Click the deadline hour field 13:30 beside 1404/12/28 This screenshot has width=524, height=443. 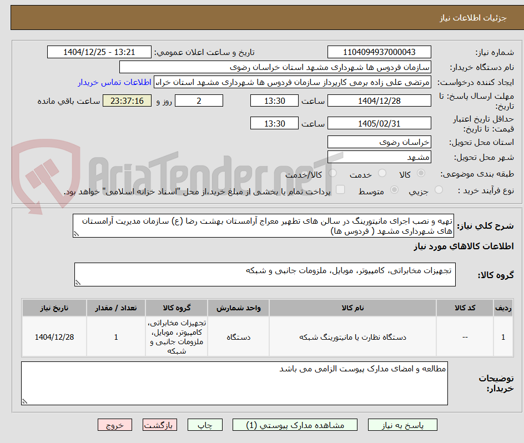[x=274, y=100]
